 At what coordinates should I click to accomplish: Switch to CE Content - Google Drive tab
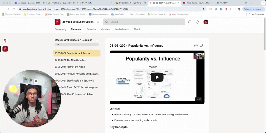pyautogui.click(x=131, y=3)
